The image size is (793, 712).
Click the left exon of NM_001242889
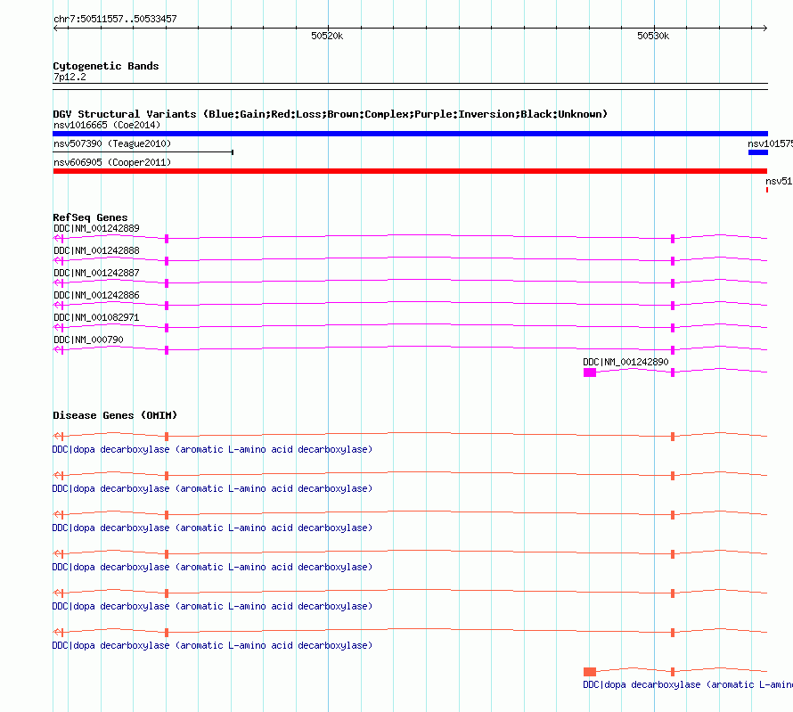click(x=167, y=239)
